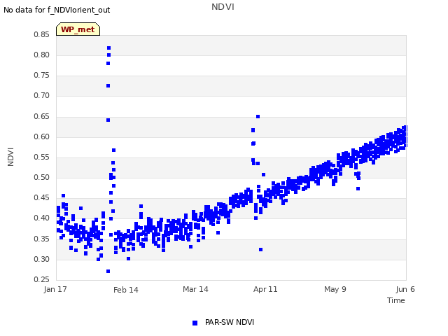This screenshot has height=336, width=448.
Task: Click the vertical NDVI y-axis title
Action: click(x=10, y=157)
